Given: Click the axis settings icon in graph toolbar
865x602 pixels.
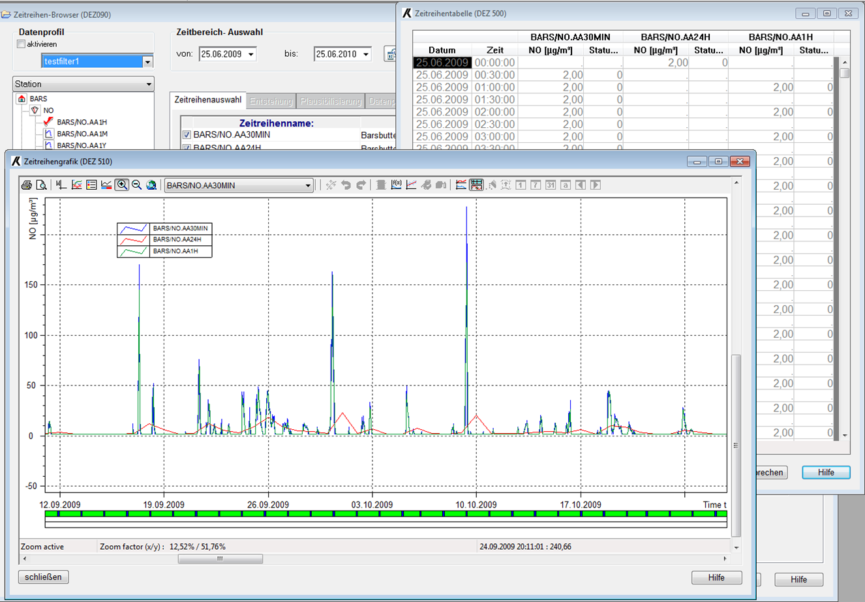Looking at the screenshot, I should pos(61,185).
